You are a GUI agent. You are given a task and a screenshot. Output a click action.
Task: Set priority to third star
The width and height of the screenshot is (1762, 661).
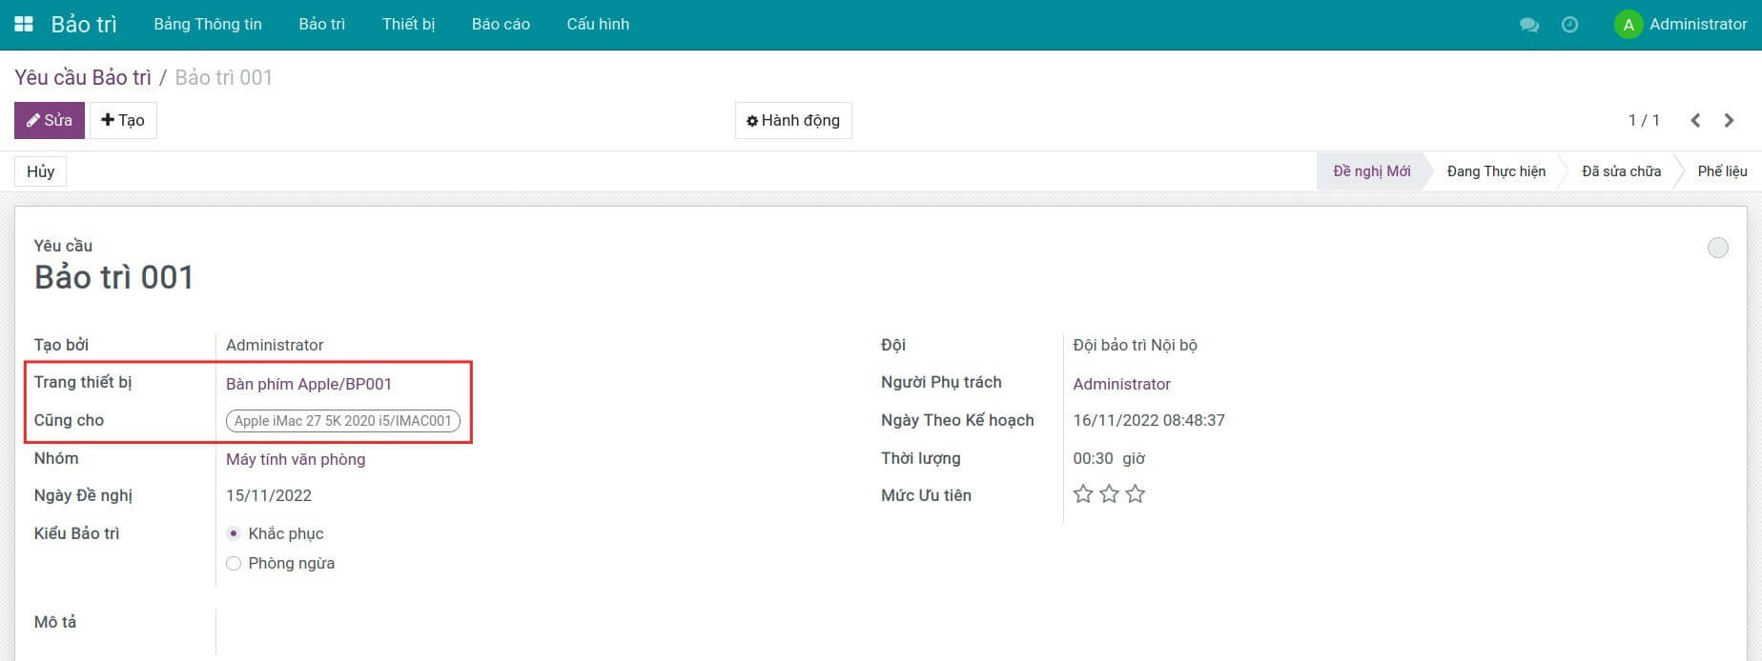pyautogui.click(x=1135, y=494)
